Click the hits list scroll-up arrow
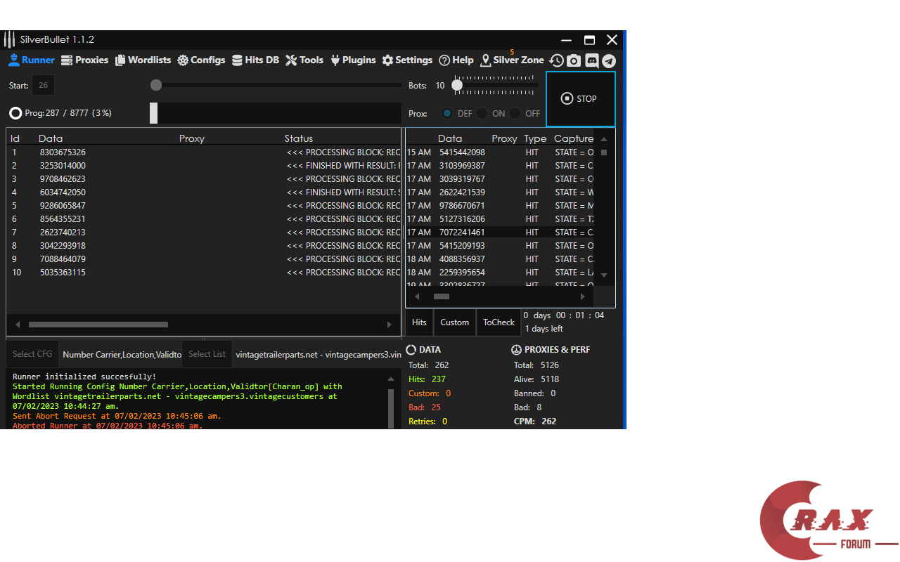 [x=604, y=139]
